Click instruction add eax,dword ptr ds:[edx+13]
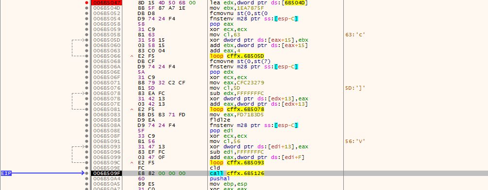 (259, 104)
